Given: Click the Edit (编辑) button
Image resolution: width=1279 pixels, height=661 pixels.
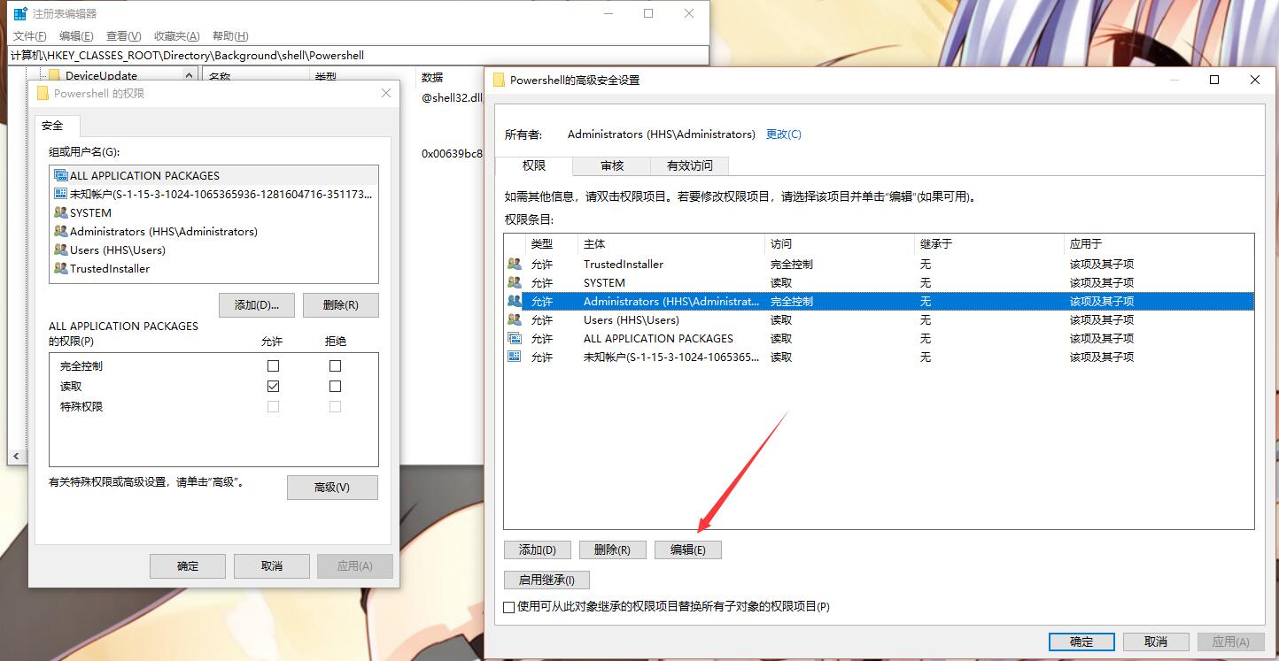Looking at the screenshot, I should coord(687,550).
